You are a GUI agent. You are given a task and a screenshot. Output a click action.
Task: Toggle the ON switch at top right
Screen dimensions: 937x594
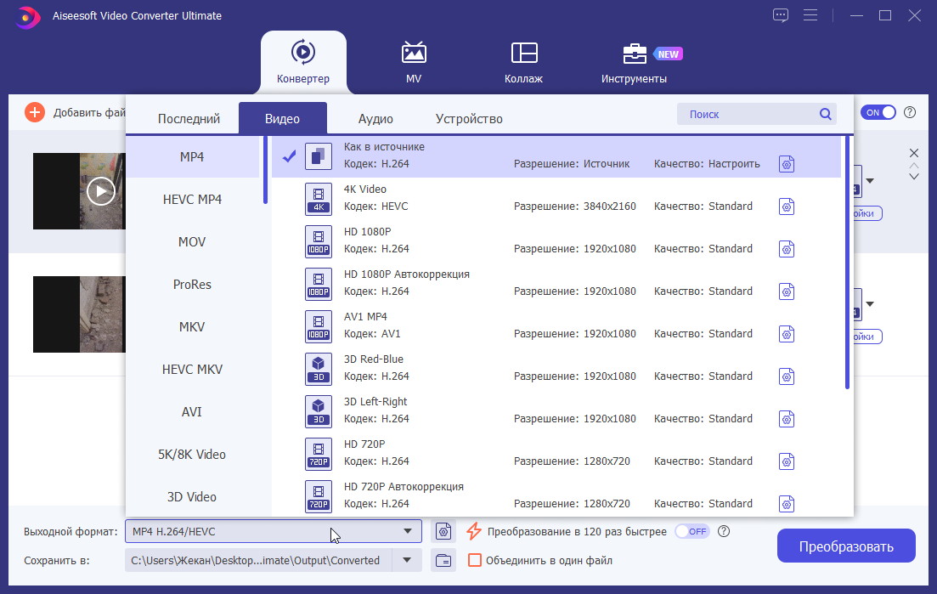878,112
